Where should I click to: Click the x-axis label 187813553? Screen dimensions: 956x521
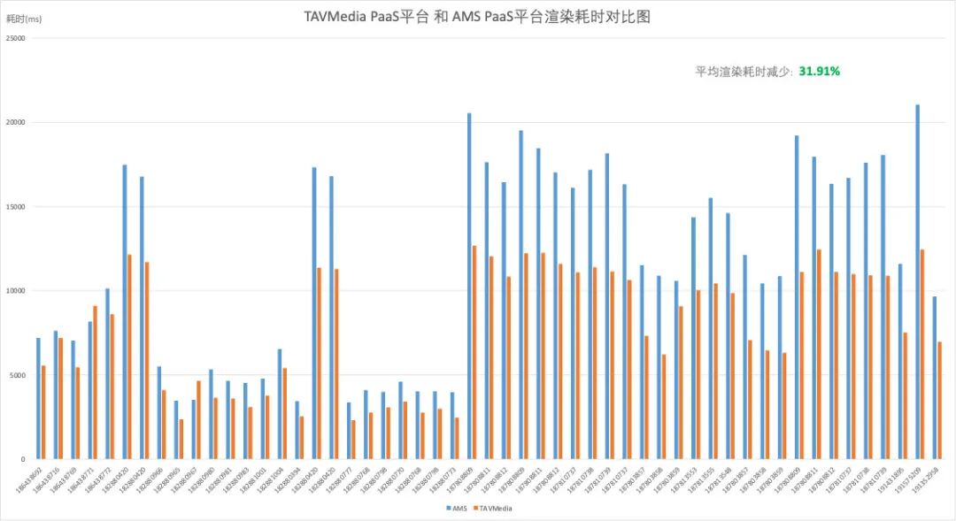coord(684,479)
